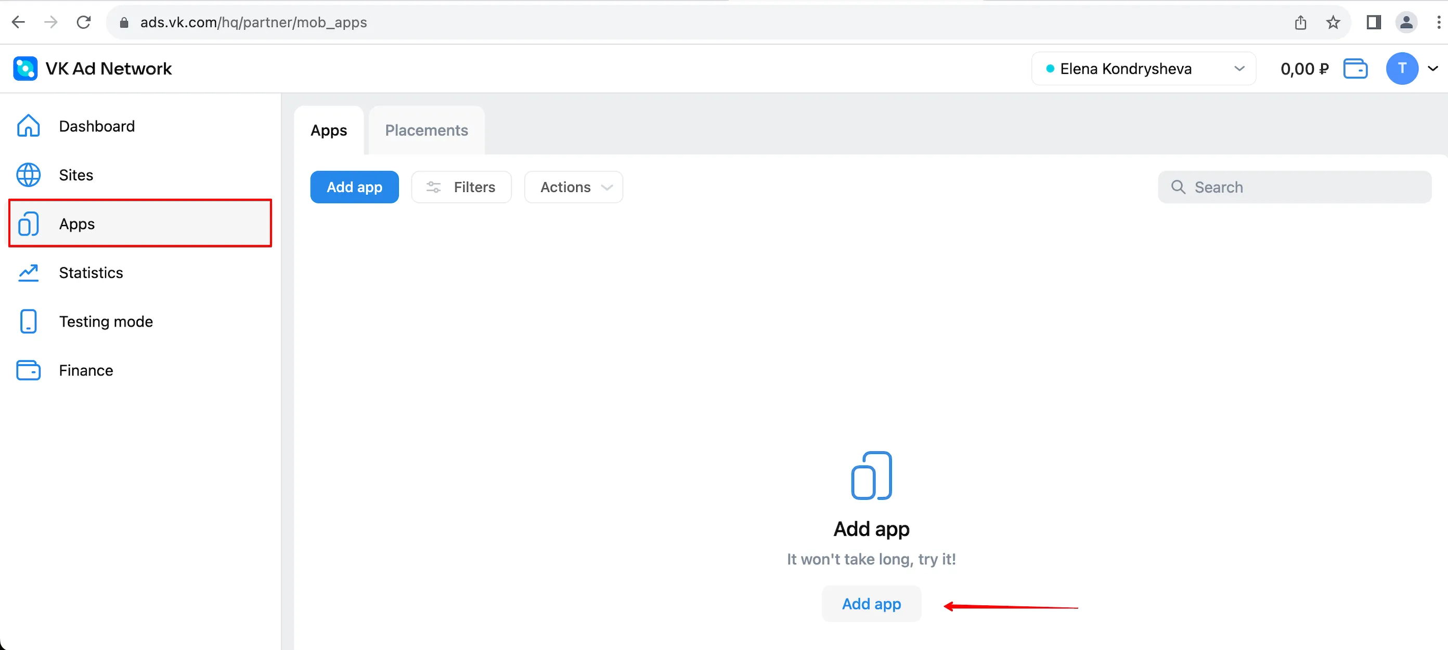This screenshot has width=1448, height=650.
Task: Reload the page
Action: pos(84,22)
